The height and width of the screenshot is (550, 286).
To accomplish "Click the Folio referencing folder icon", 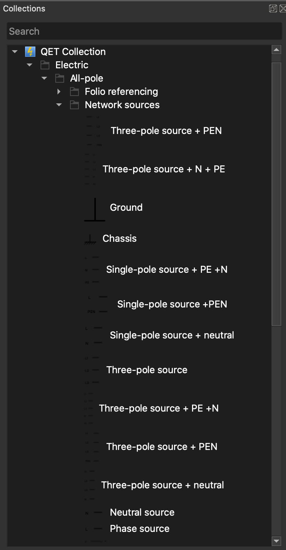I will [74, 92].
